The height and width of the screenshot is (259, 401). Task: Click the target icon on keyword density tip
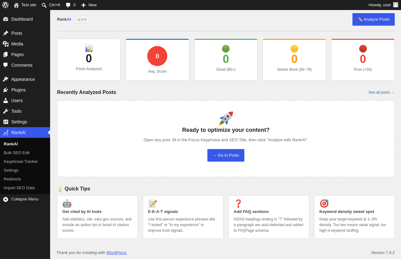click(x=324, y=204)
